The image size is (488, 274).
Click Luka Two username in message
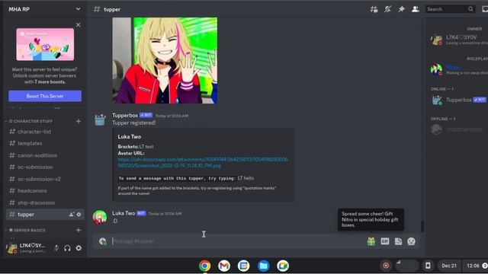(x=124, y=213)
